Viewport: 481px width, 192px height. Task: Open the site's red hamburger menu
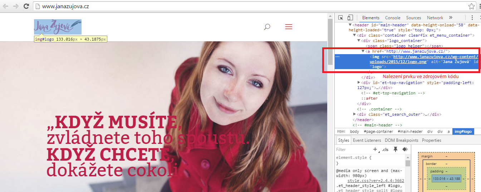click(x=289, y=27)
